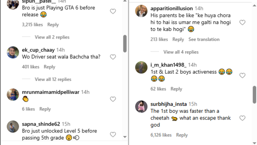257x145 pixels.
Task: Tap heart on mrunmaimamidpelliwar's comment
Action: (113, 99)
